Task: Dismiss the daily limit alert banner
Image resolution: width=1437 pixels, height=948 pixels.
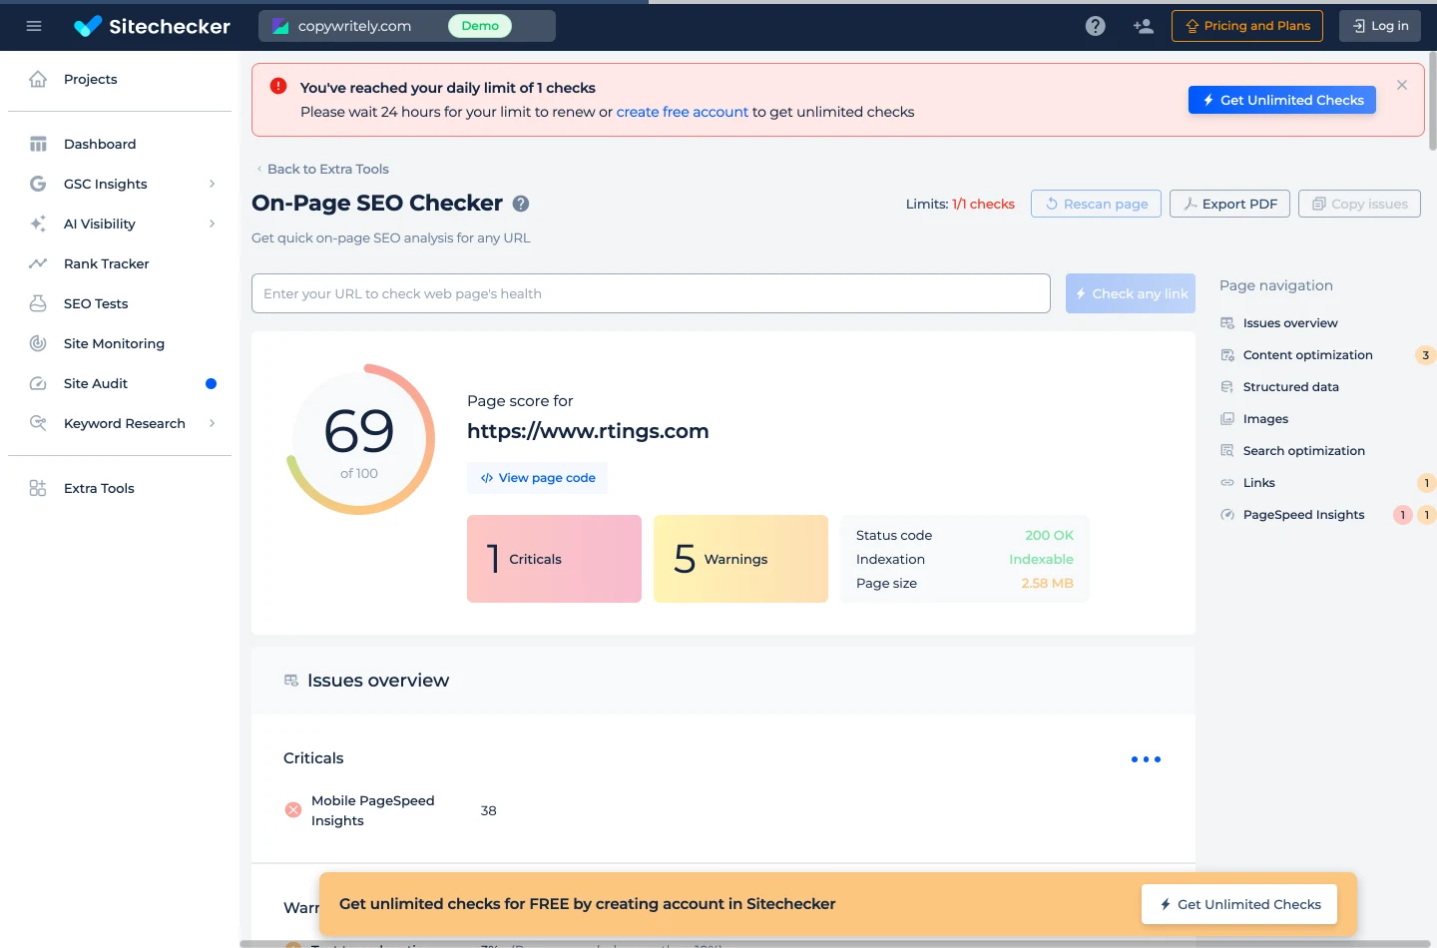Action: coord(1402,85)
